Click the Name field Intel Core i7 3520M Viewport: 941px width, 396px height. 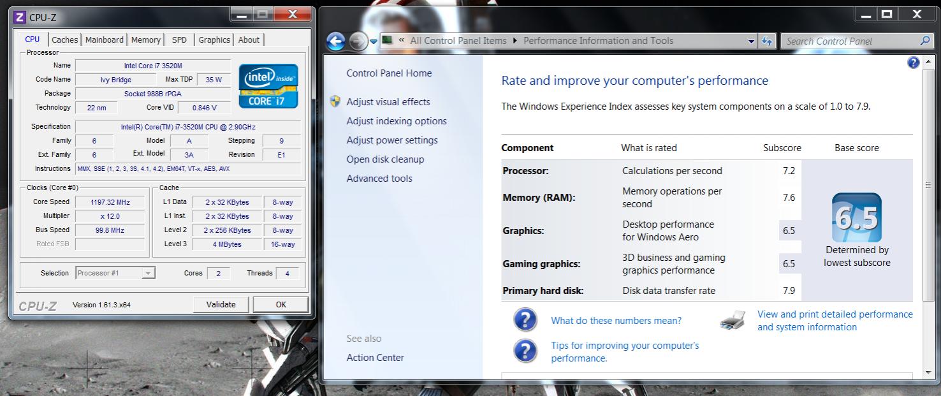[x=153, y=65]
